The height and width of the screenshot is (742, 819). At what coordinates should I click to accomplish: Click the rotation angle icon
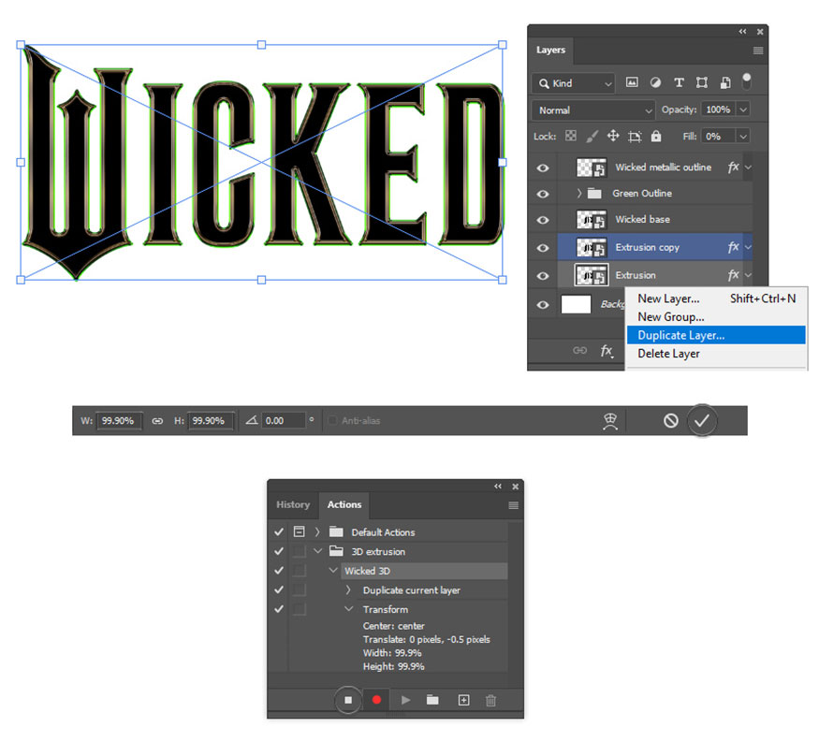tap(252, 420)
